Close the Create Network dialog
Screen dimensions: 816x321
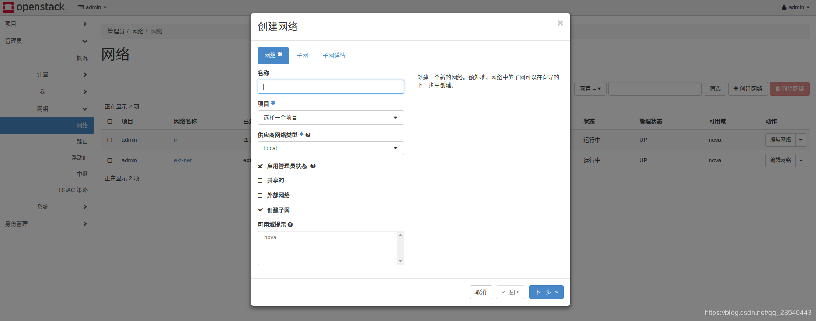[560, 23]
